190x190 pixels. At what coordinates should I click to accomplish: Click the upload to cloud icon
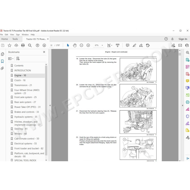(x=16, y=45)
